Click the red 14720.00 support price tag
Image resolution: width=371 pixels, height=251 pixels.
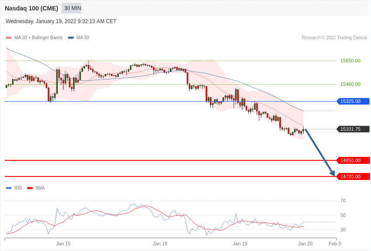(353, 176)
